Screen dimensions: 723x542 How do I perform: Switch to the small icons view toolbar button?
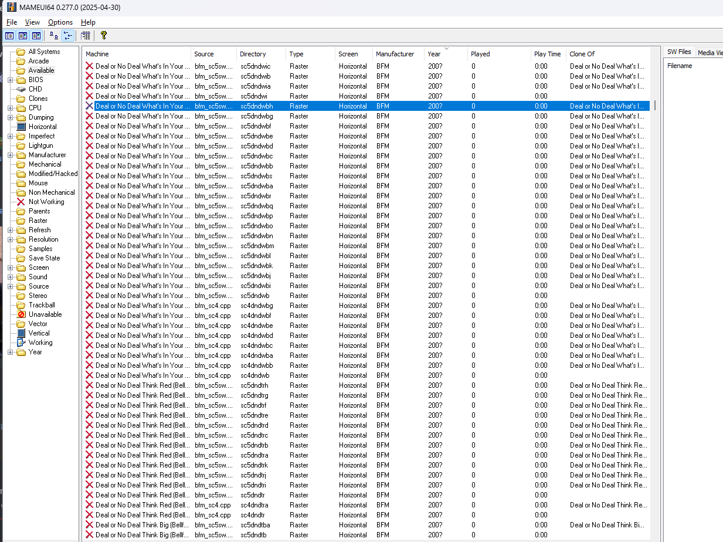tap(53, 36)
